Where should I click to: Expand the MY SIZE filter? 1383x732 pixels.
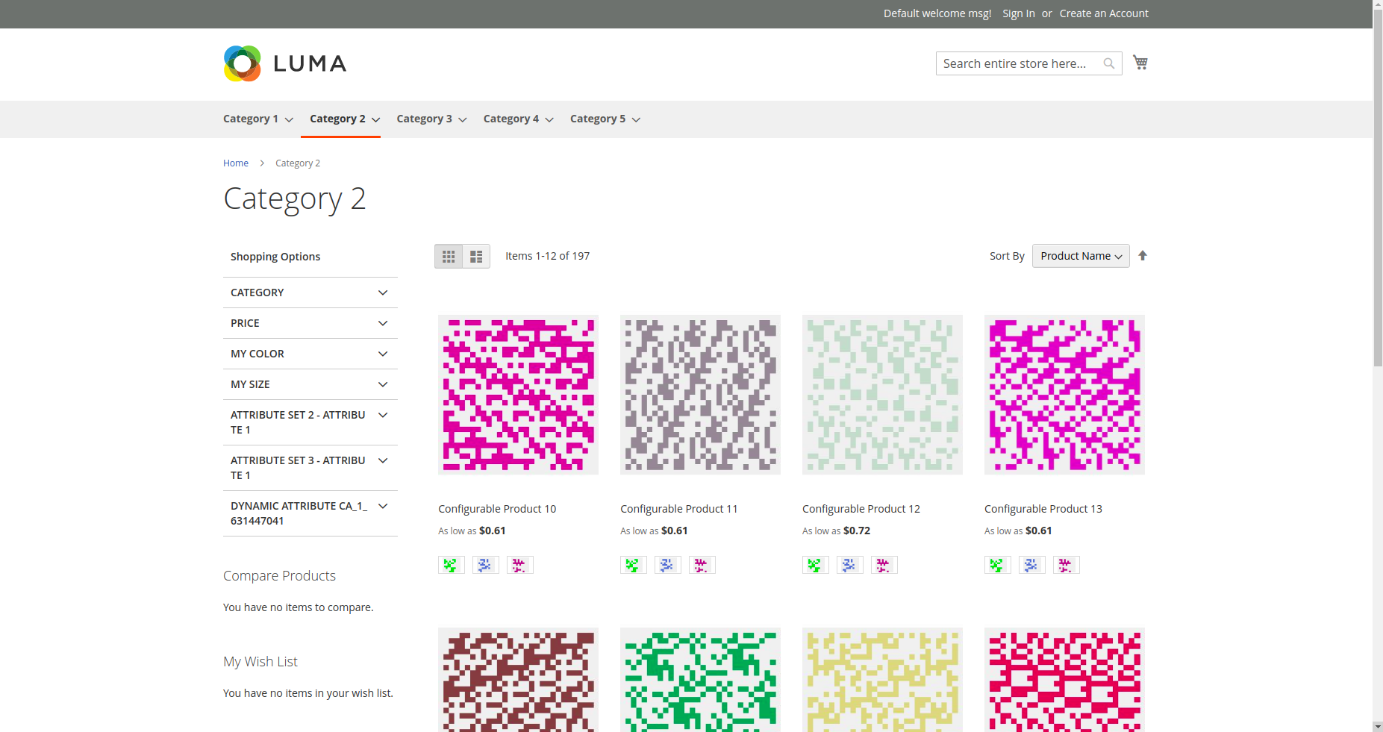point(310,384)
